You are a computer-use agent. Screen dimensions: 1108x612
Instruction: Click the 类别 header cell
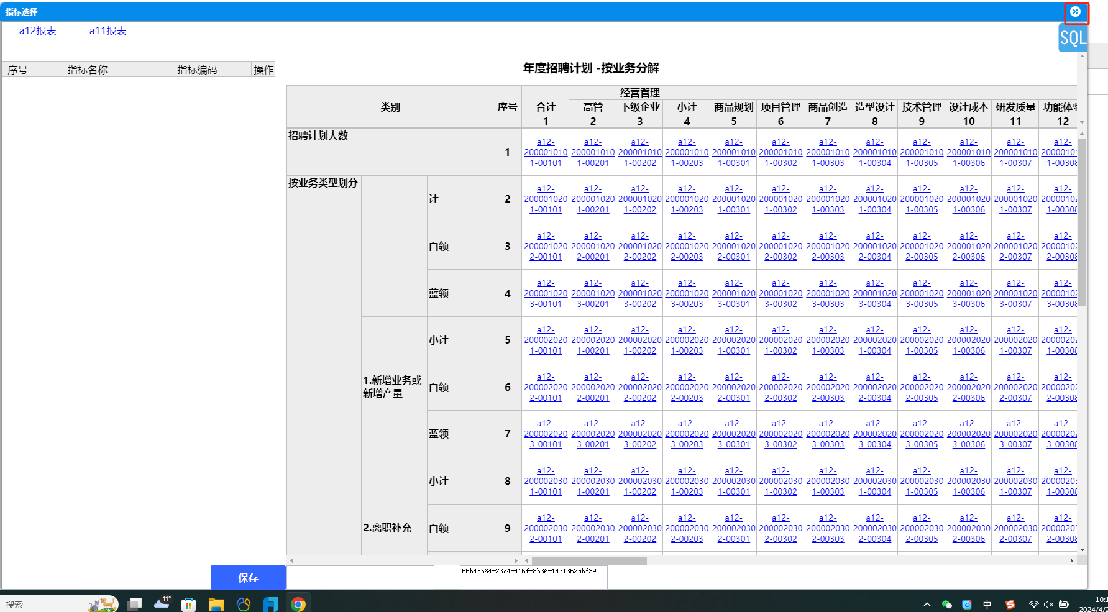click(x=390, y=107)
